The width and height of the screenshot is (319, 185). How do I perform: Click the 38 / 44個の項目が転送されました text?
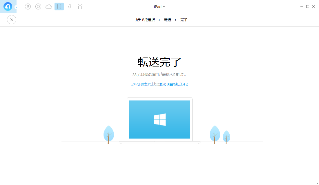pyautogui.click(x=159, y=75)
